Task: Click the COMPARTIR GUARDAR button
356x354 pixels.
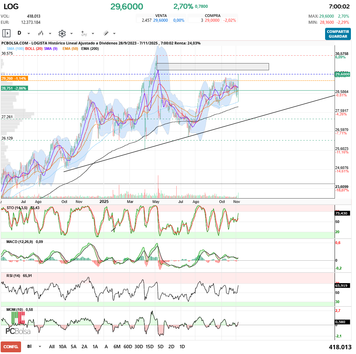Action: pyautogui.click(x=338, y=34)
